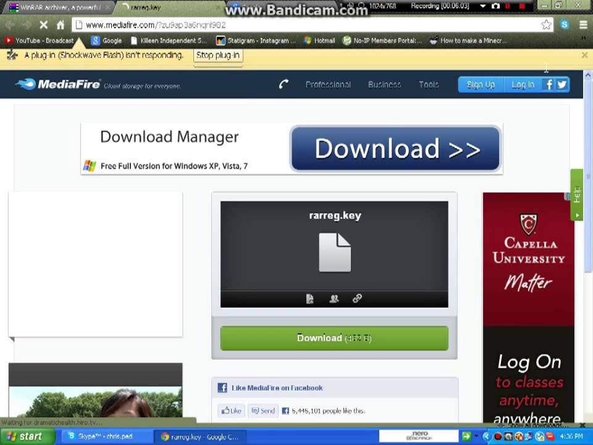Click the Log In button on MediaFire
Screen dimensions: 593x445
[x=523, y=85]
